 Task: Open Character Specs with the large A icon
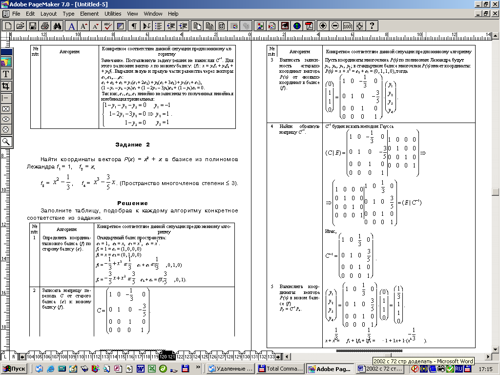click(x=72, y=26)
